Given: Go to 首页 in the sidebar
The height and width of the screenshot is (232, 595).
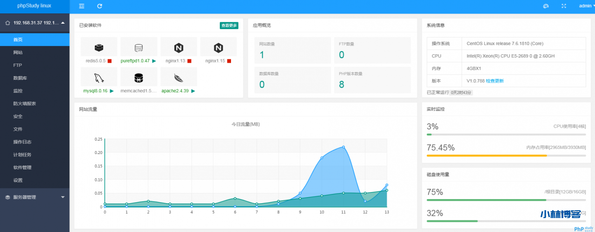Looking at the screenshot, I should 35,40.
